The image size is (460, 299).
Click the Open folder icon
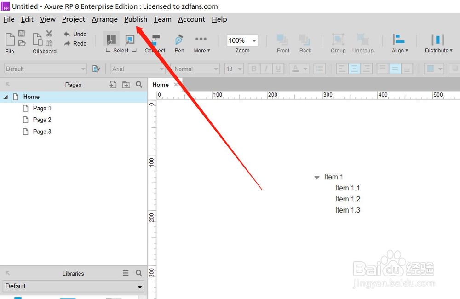[x=22, y=43]
